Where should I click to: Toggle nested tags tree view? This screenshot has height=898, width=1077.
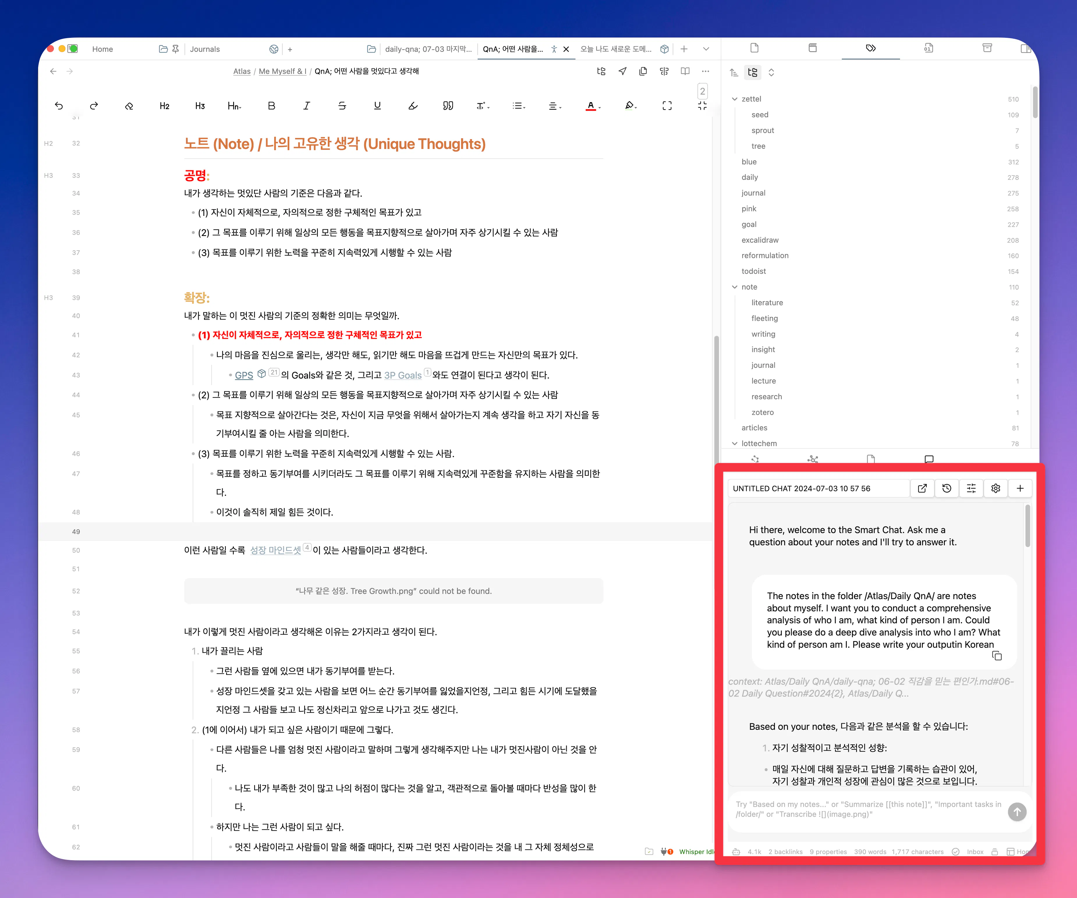click(752, 72)
